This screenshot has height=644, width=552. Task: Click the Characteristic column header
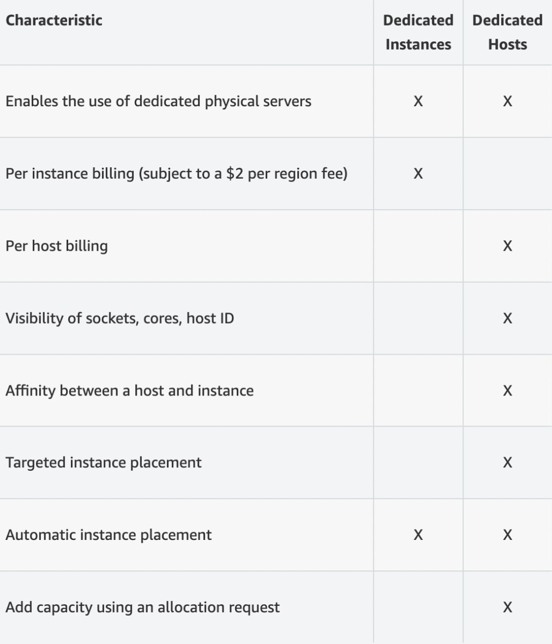tap(54, 20)
